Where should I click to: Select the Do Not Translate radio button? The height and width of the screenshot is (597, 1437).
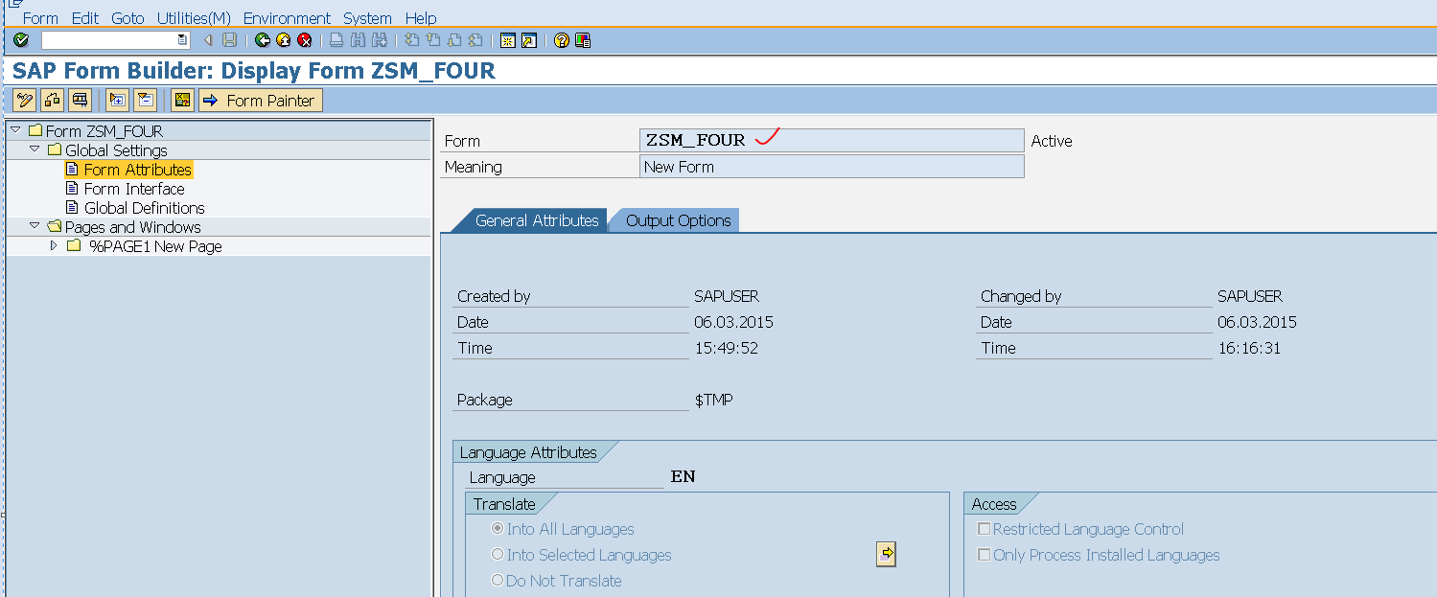pyautogui.click(x=498, y=581)
